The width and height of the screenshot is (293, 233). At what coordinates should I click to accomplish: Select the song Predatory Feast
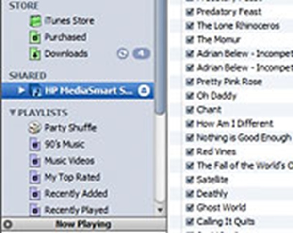[x=229, y=12]
